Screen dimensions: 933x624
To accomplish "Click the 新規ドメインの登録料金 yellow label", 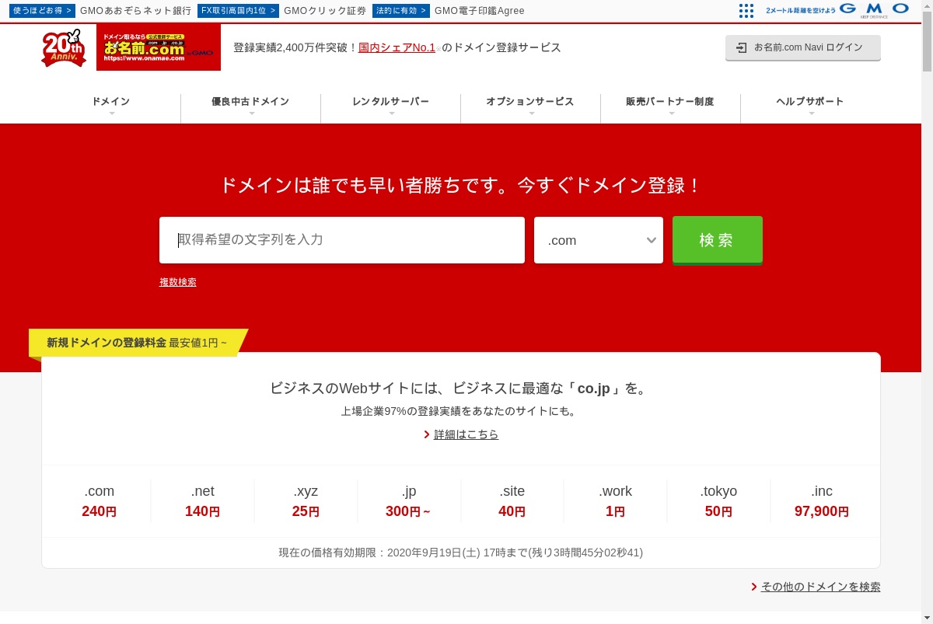I will 137,343.
